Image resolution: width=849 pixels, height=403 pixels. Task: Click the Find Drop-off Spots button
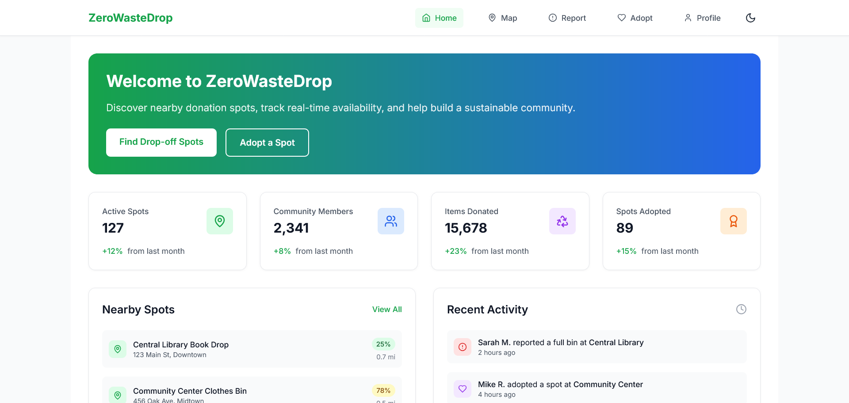point(161,142)
